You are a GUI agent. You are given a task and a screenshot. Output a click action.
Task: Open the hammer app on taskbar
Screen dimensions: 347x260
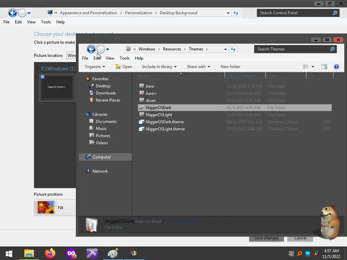[92, 253]
